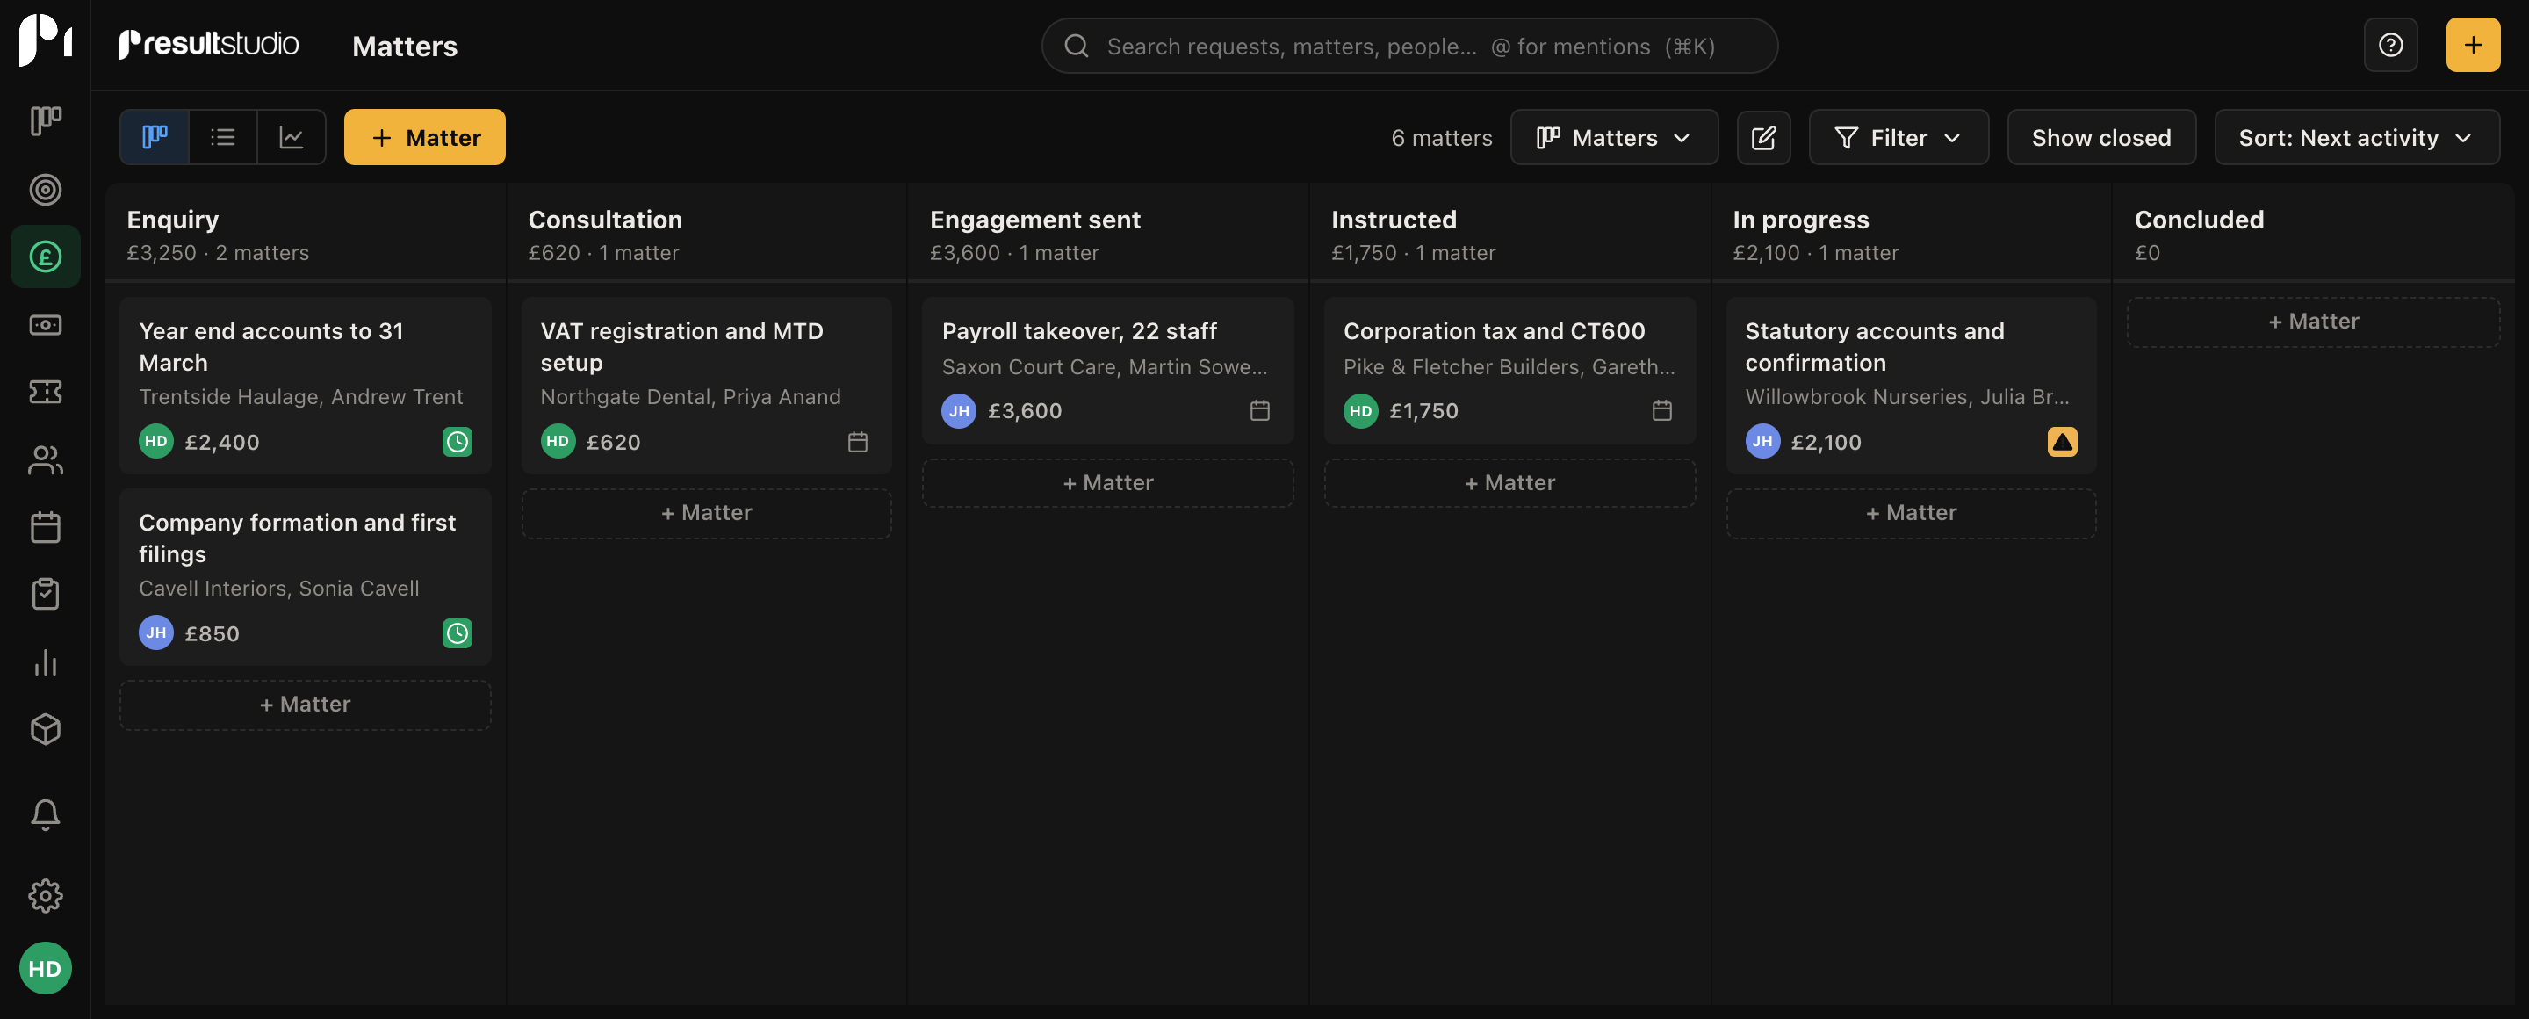The height and width of the screenshot is (1019, 2529).
Task: Click the yellow Matter button
Action: tap(424, 137)
